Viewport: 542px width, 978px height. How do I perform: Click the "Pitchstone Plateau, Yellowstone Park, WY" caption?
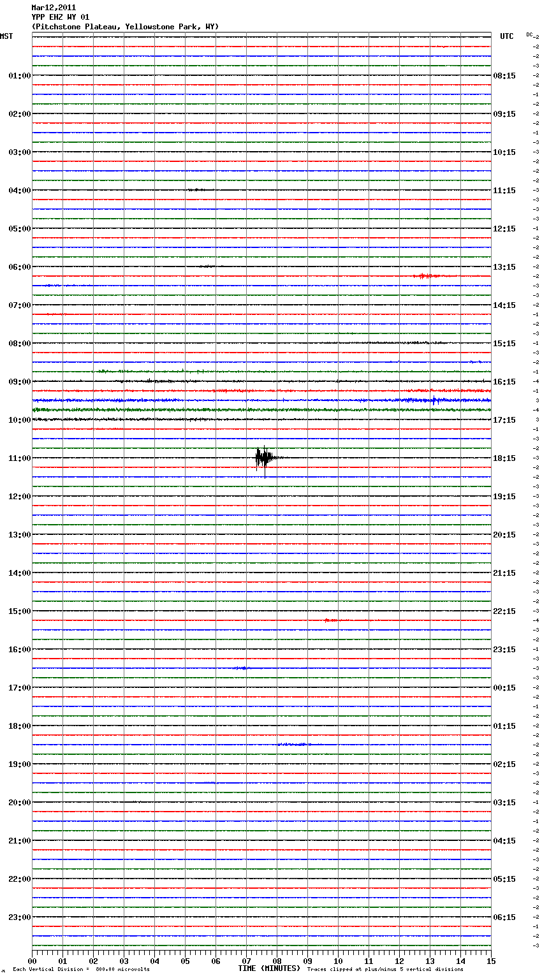pyautogui.click(x=125, y=27)
